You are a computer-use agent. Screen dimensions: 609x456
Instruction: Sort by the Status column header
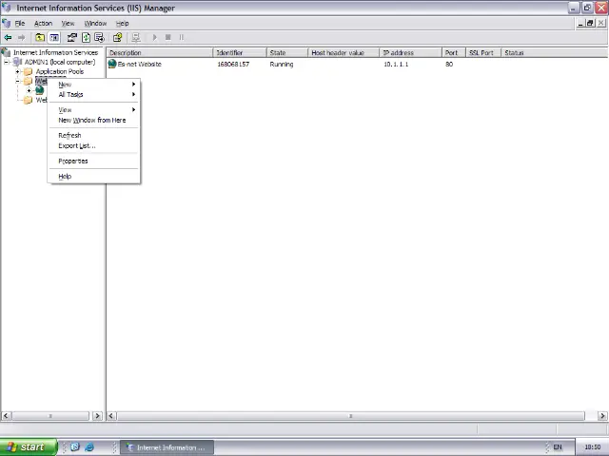pyautogui.click(x=555, y=53)
